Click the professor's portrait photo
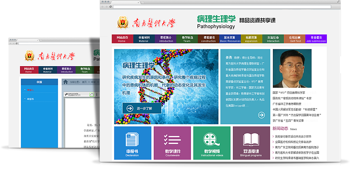Screen dimensions: 350x172 (292, 68)
